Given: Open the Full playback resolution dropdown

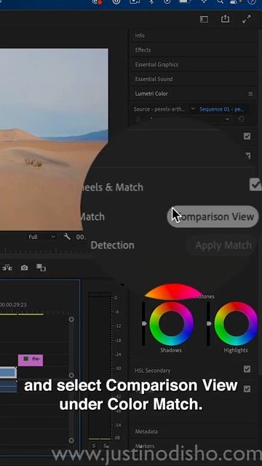Looking at the screenshot, I should pos(42,237).
